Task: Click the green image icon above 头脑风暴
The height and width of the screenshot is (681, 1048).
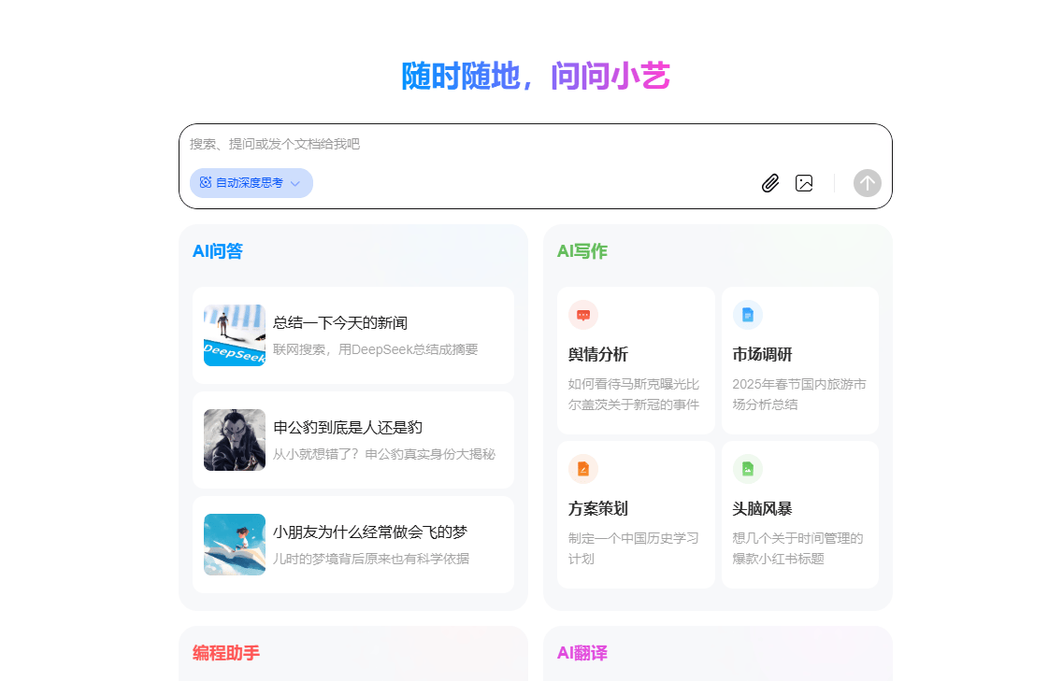Action: click(747, 469)
